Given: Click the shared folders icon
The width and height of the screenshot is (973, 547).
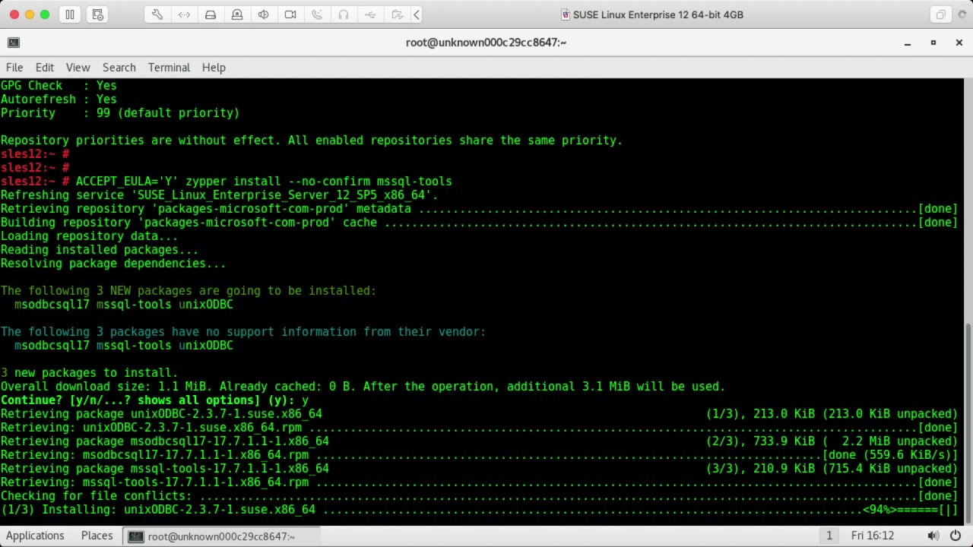Looking at the screenshot, I should coord(397,14).
